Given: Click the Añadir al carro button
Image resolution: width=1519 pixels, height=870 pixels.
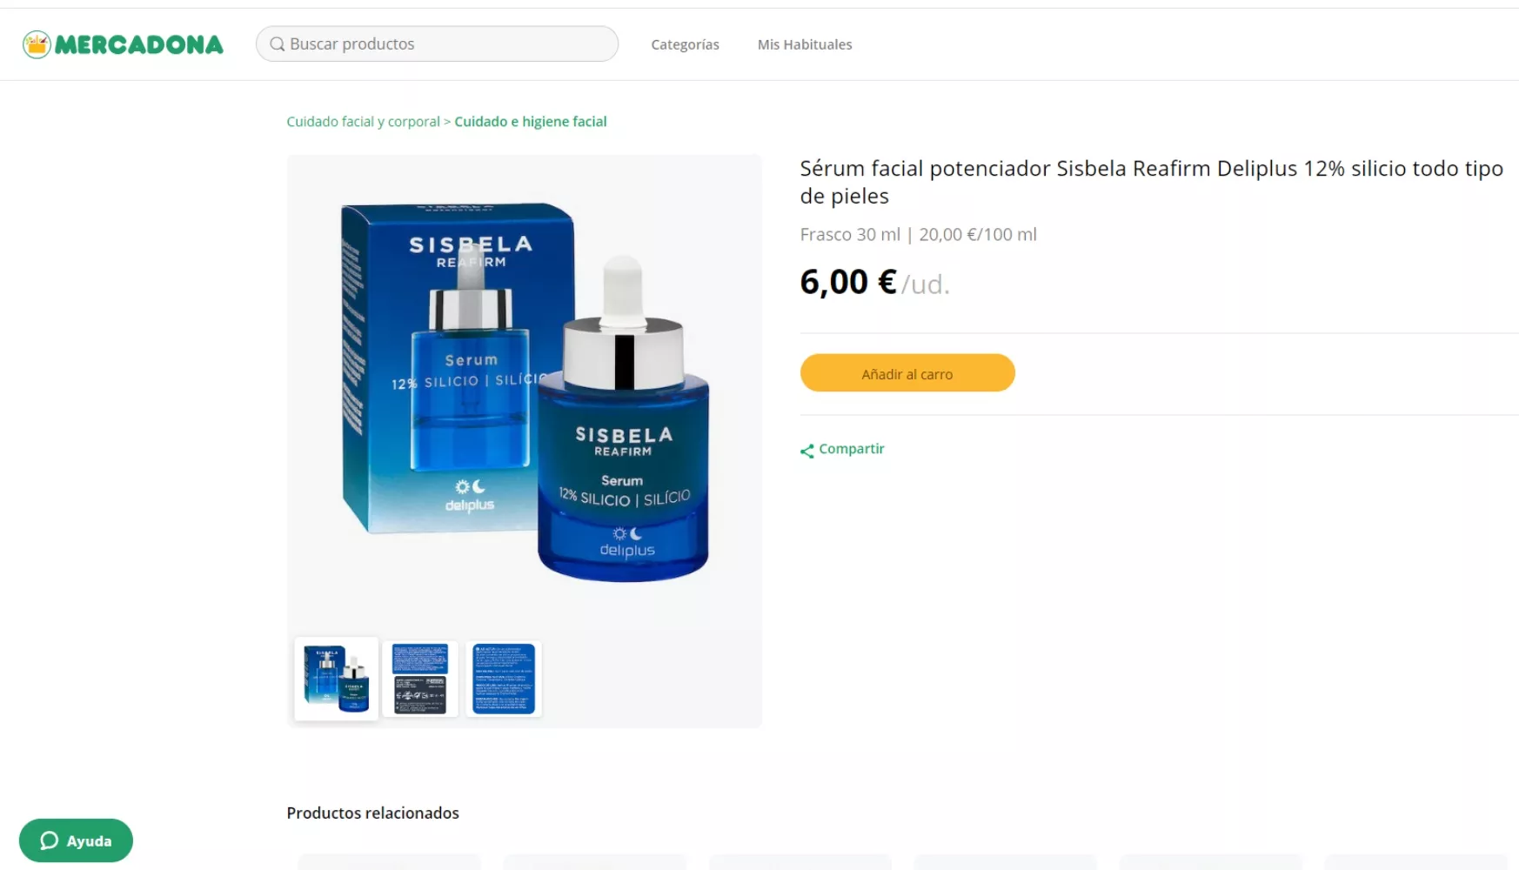Looking at the screenshot, I should tap(907, 373).
